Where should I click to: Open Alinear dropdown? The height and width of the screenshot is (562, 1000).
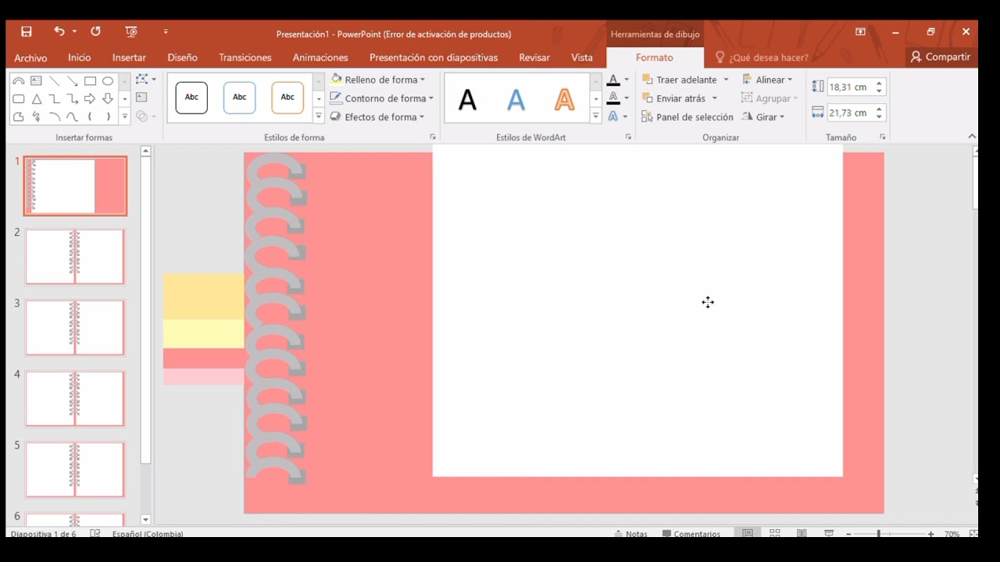[x=767, y=80]
